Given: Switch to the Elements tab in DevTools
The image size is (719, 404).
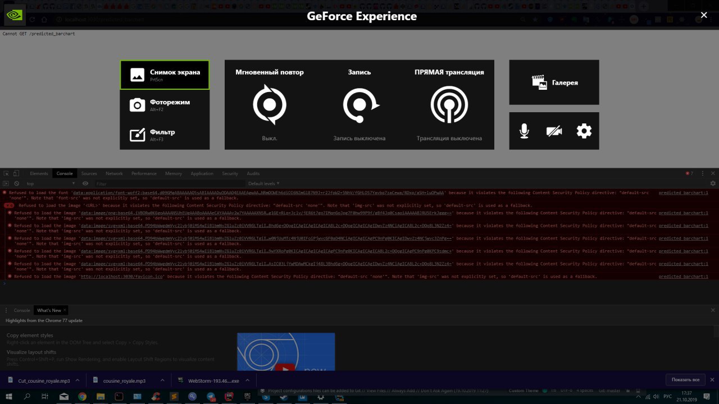Looking at the screenshot, I should point(39,173).
